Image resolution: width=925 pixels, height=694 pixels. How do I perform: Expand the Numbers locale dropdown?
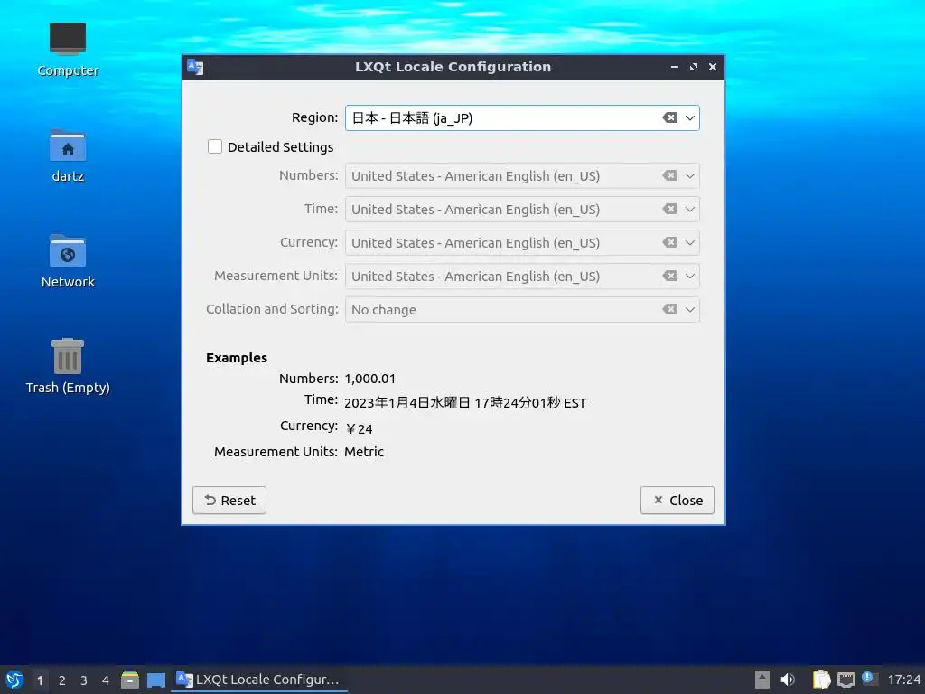pos(689,176)
